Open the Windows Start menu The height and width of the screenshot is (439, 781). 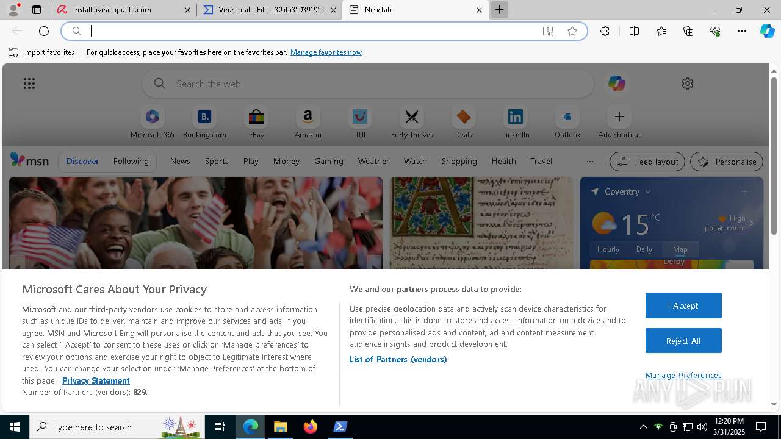pos(15,427)
